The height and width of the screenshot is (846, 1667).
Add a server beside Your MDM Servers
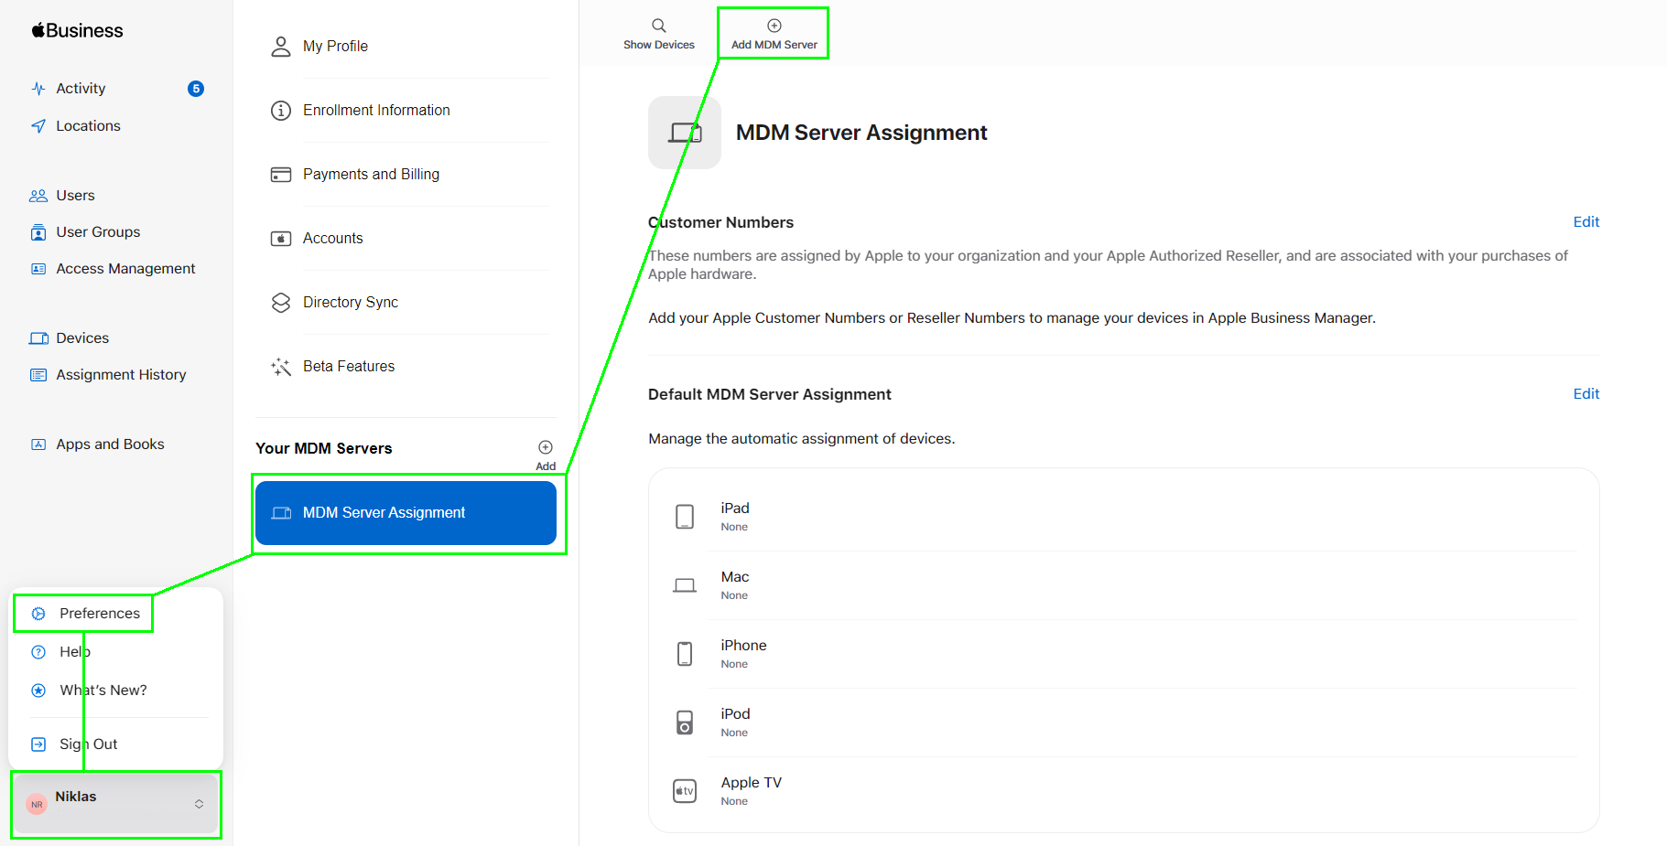[546, 448]
